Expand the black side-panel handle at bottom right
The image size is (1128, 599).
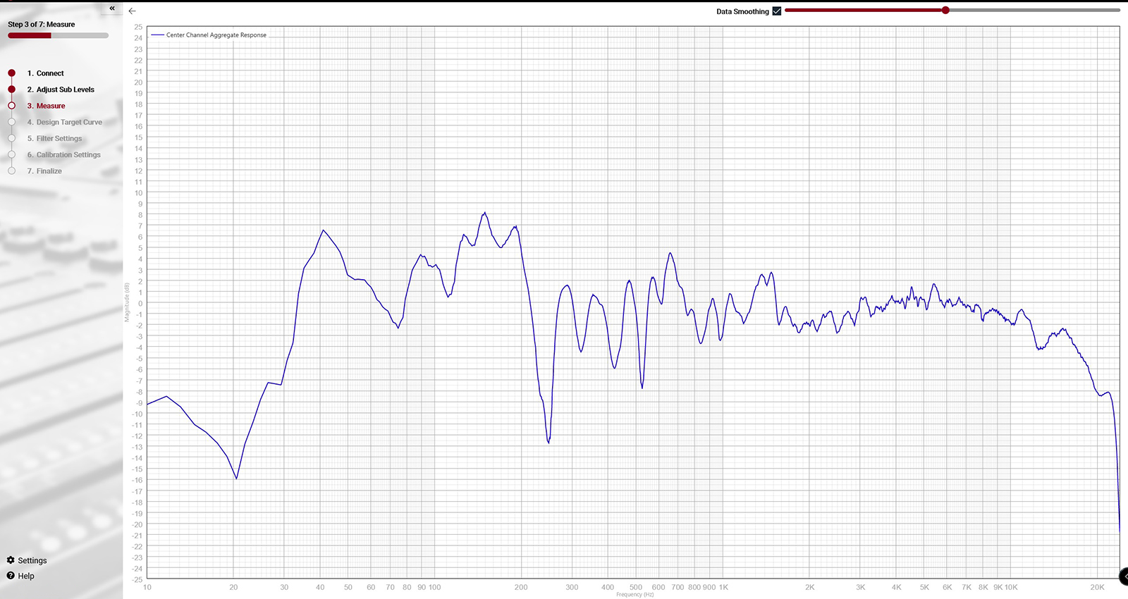pyautogui.click(x=1124, y=576)
